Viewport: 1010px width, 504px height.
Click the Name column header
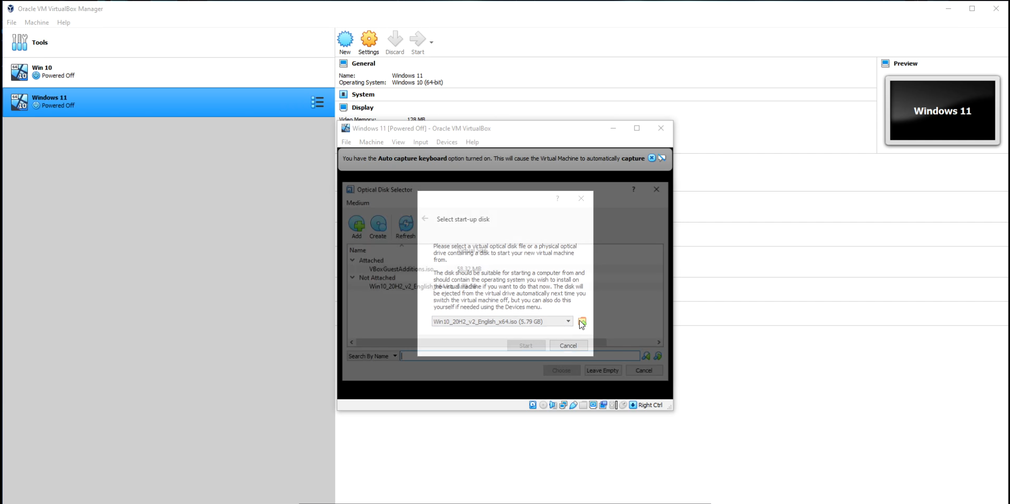pyautogui.click(x=358, y=250)
